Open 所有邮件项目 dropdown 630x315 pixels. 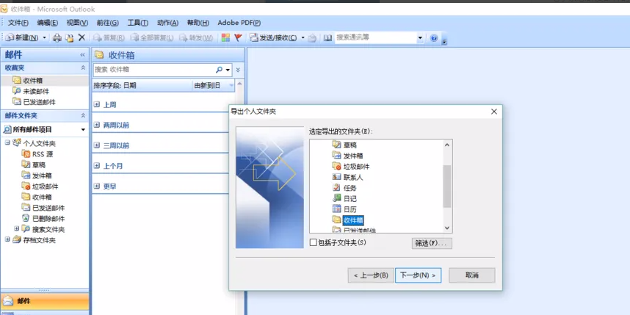click(x=83, y=130)
